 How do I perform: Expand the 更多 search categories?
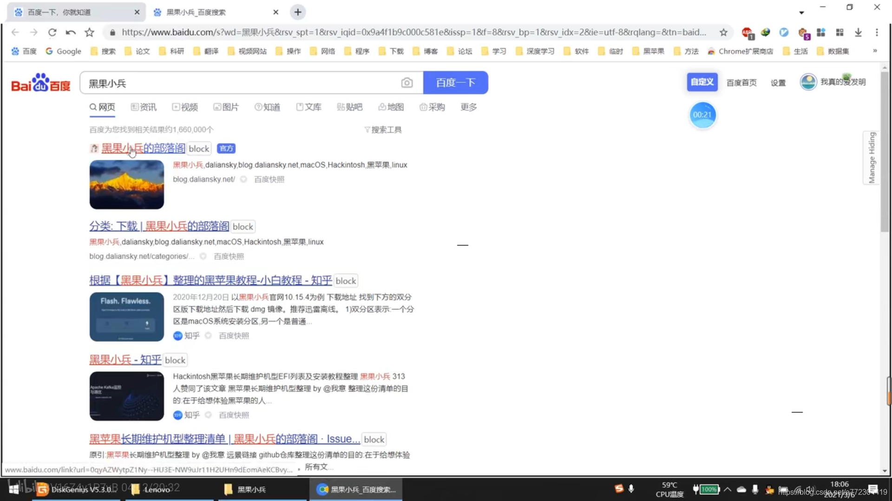469,107
